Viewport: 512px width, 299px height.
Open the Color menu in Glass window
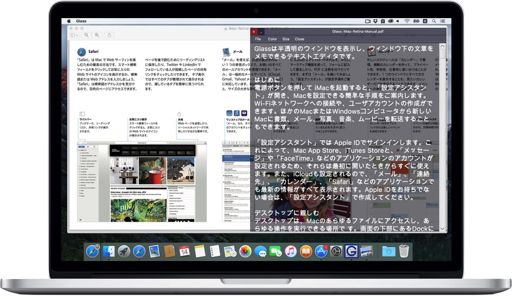point(272,39)
